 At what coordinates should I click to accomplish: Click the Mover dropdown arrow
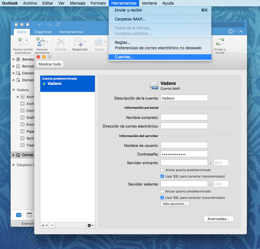(x=105, y=42)
